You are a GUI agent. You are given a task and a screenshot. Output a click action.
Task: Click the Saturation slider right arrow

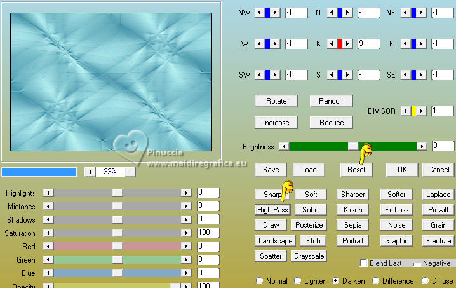coord(186,233)
